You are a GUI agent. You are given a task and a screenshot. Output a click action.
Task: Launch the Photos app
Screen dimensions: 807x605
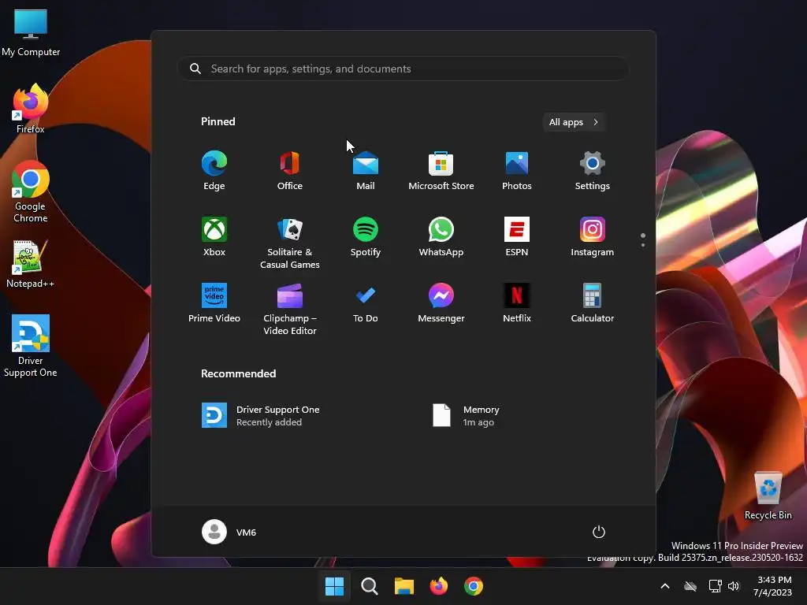(x=517, y=171)
